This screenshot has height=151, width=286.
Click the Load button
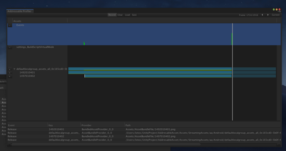pos(127,15)
